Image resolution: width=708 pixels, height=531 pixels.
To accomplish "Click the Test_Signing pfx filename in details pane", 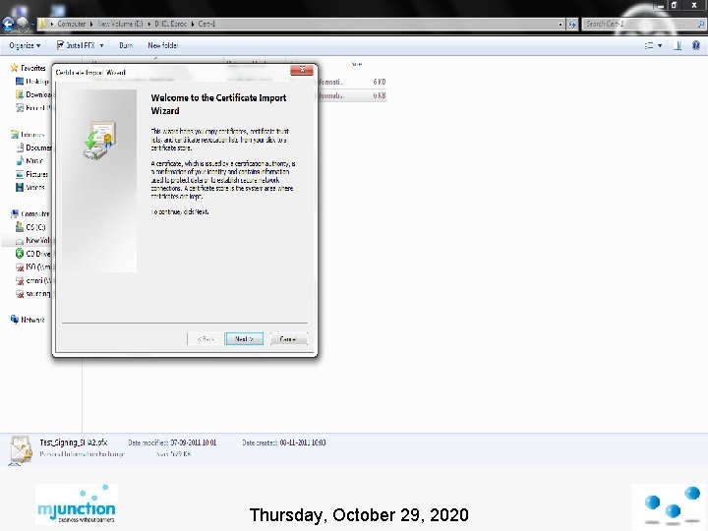I will coord(74,442).
